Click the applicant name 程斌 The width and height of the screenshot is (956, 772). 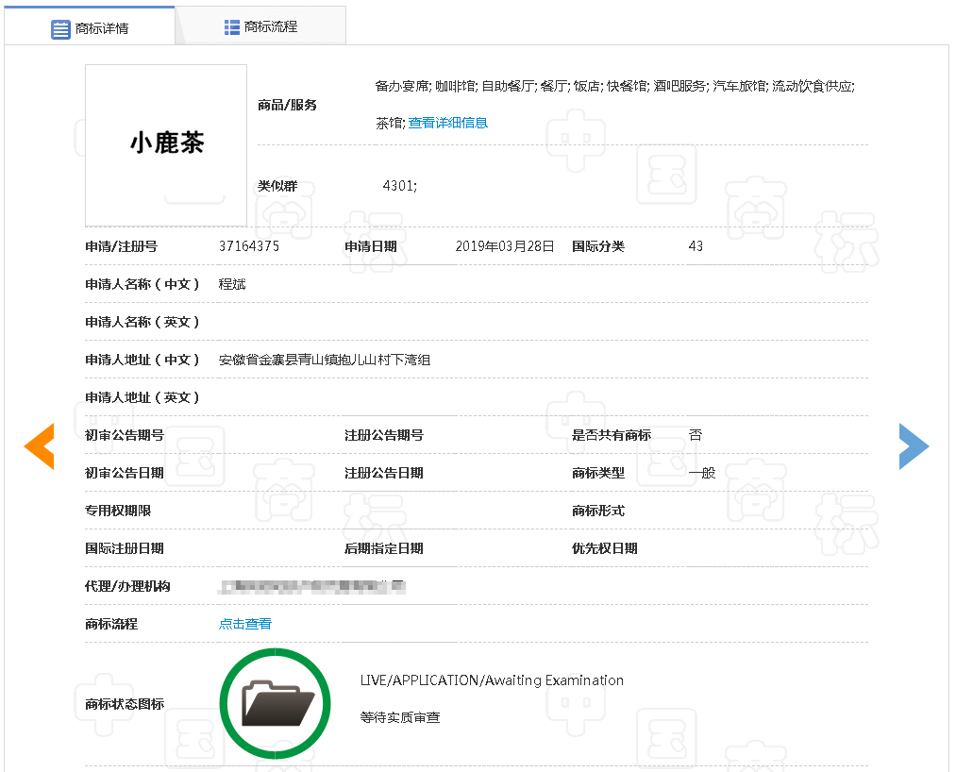(232, 284)
